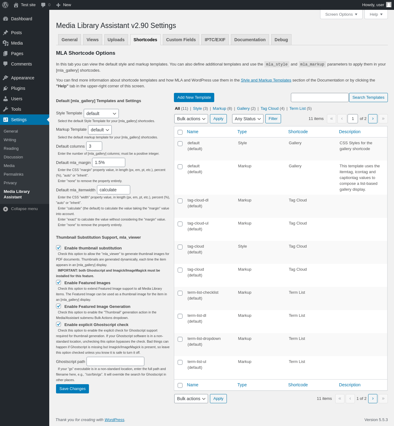394x426 pixels.
Task: Open the top Bulk actions dropdown
Action: tap(191, 119)
